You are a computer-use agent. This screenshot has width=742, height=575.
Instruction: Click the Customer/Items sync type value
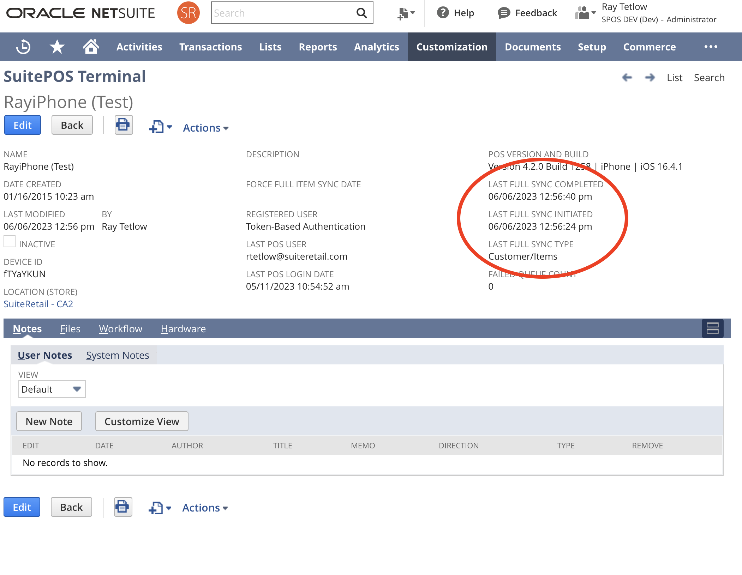523,256
